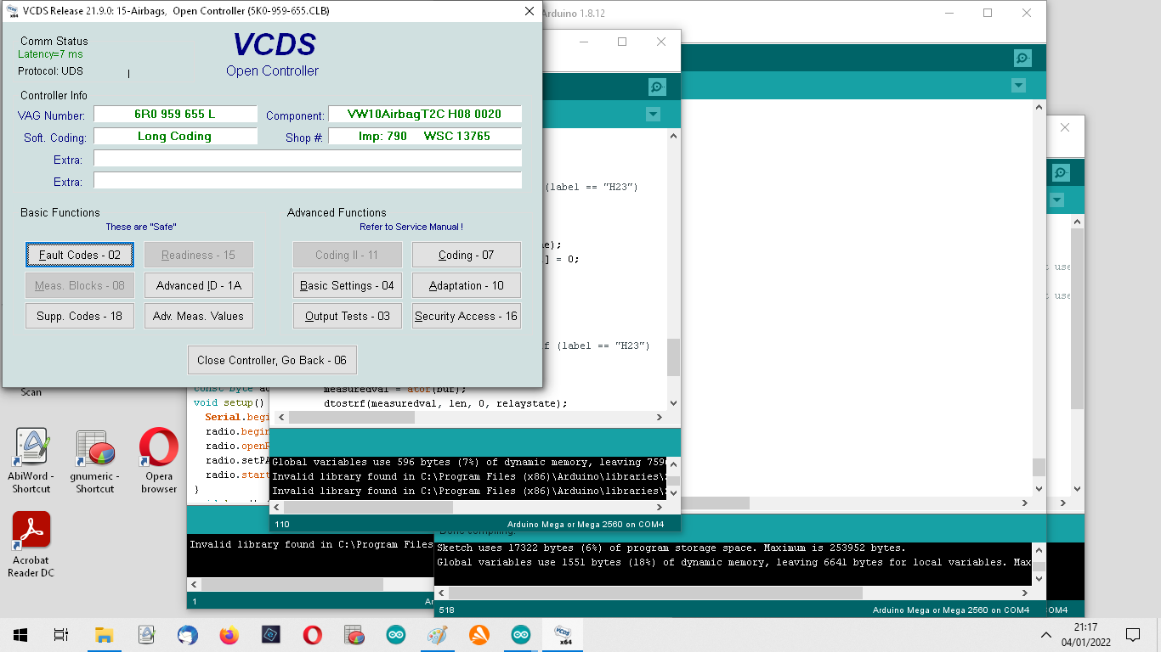Open Opera from the taskbar

point(312,634)
